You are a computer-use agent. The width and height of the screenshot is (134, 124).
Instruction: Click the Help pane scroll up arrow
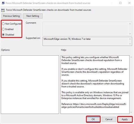(x=131, y=57)
